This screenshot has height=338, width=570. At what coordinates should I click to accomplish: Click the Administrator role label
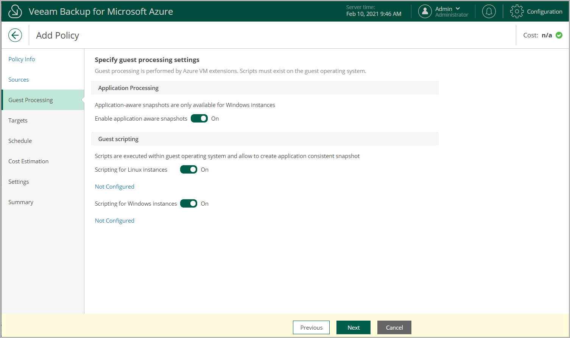tap(452, 15)
